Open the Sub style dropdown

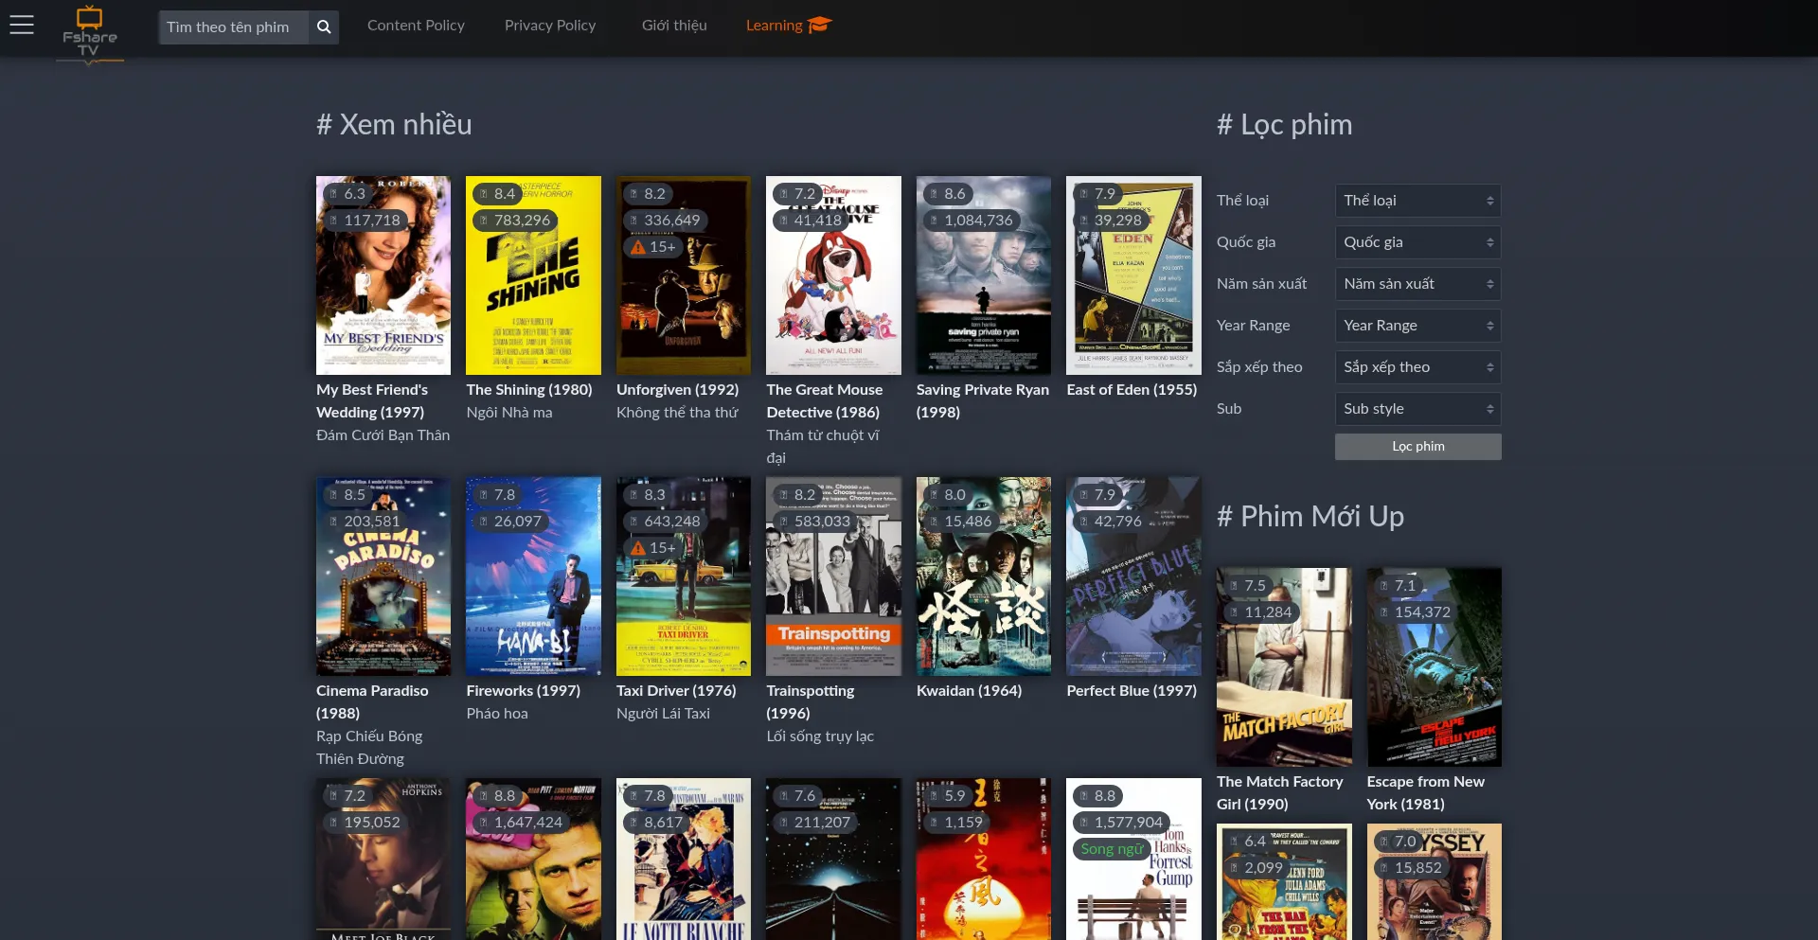click(x=1417, y=409)
